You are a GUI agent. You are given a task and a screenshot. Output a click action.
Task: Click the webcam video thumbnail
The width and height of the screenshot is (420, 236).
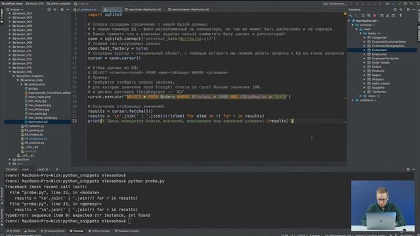click(x=383, y=206)
